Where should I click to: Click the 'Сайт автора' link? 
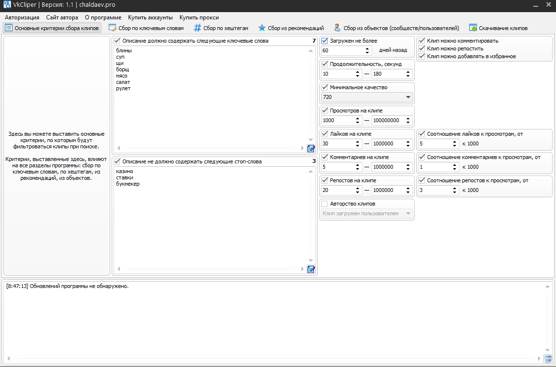coord(62,17)
